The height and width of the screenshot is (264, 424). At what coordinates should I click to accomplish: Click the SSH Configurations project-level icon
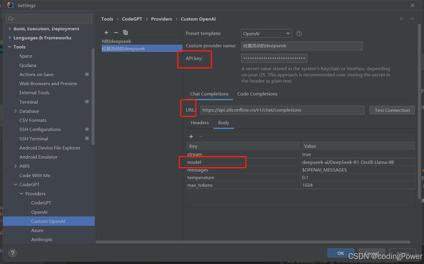pyautogui.click(x=87, y=129)
